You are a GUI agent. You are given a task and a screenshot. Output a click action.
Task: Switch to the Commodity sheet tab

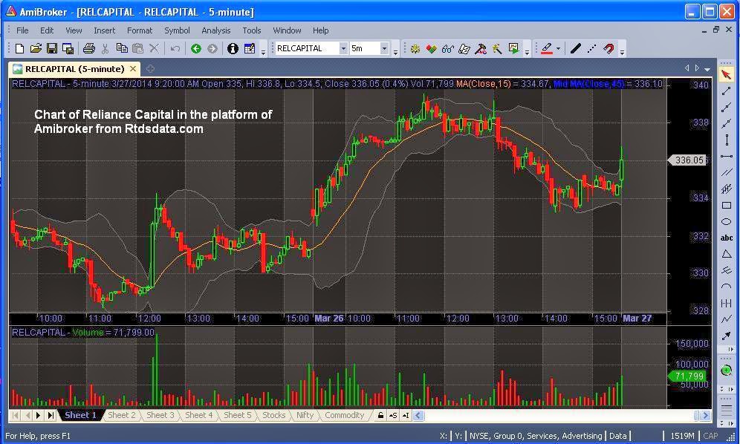pyautogui.click(x=345, y=415)
